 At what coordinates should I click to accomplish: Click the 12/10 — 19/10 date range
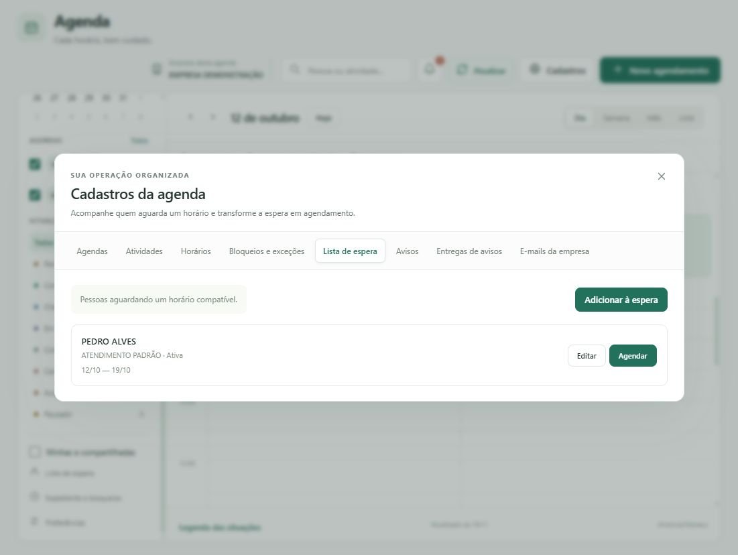pyautogui.click(x=106, y=370)
